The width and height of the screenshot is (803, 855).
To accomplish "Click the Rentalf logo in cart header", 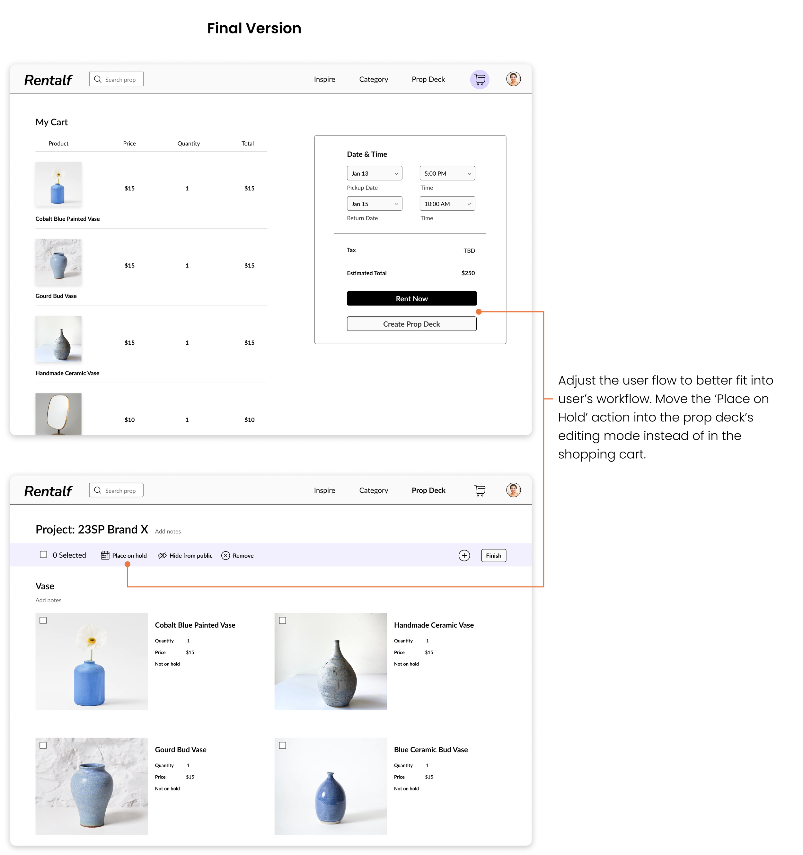I will point(48,80).
